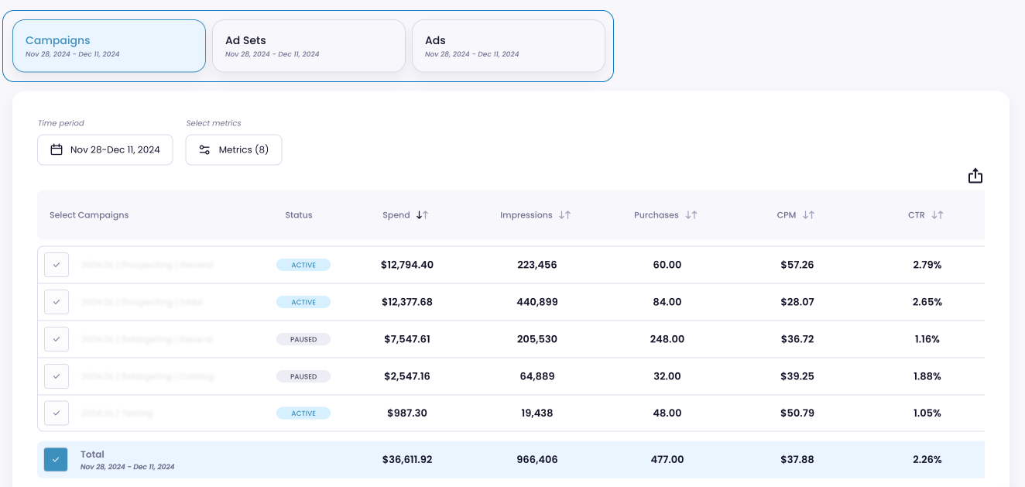Click the Select Campaigns column header
1025x487 pixels.
(89, 215)
